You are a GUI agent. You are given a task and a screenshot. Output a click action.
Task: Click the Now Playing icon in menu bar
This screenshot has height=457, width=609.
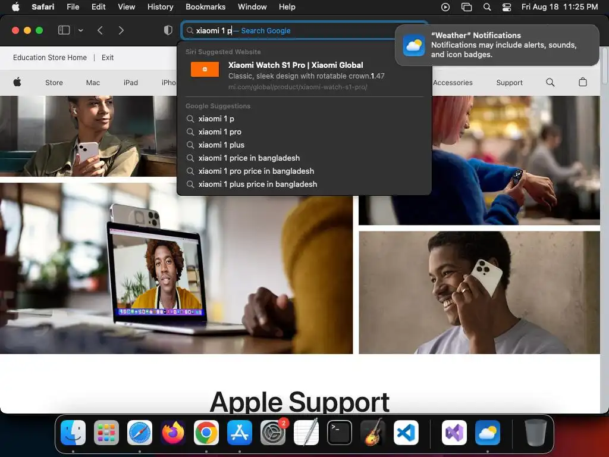tap(445, 7)
